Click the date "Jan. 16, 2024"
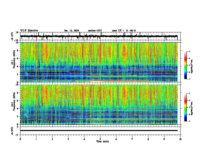The width and height of the screenshot is (203, 156). 72,31
